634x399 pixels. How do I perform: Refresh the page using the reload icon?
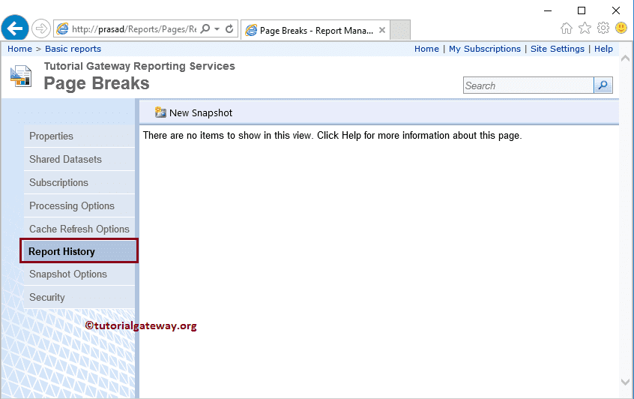(x=229, y=28)
